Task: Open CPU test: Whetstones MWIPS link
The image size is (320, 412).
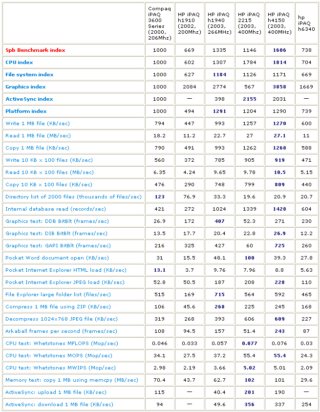Action: (61, 368)
